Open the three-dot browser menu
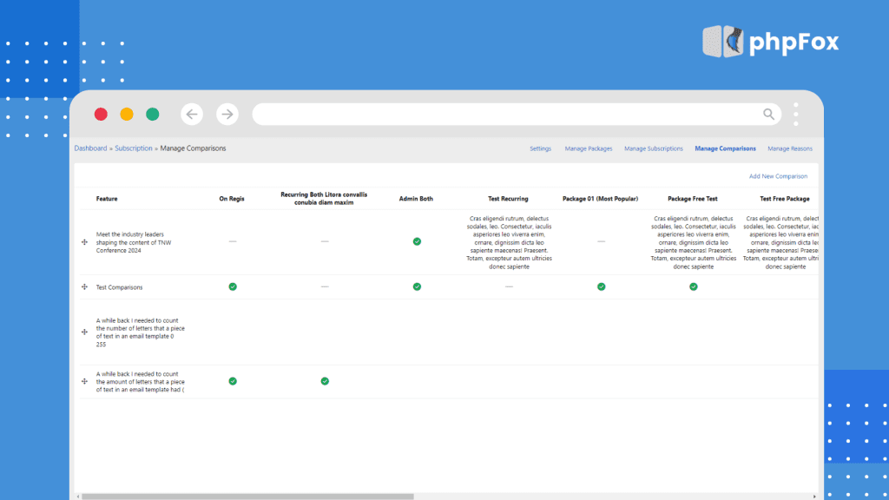 pyautogui.click(x=795, y=114)
